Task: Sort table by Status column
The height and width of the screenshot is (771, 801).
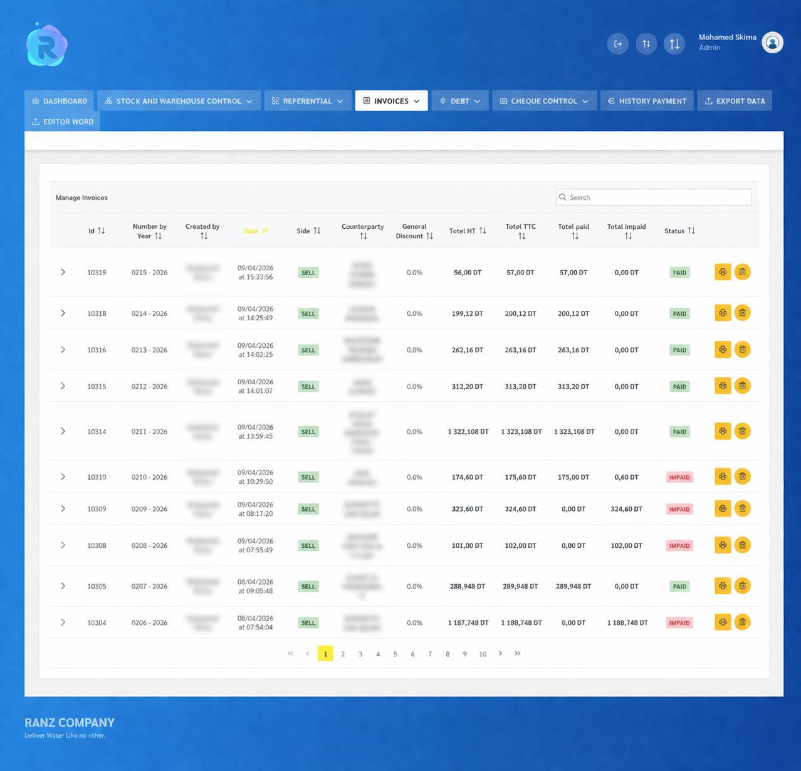Action: 691,231
